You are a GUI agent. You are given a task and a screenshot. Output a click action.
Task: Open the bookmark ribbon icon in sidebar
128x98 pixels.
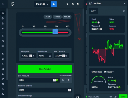tap(3, 59)
